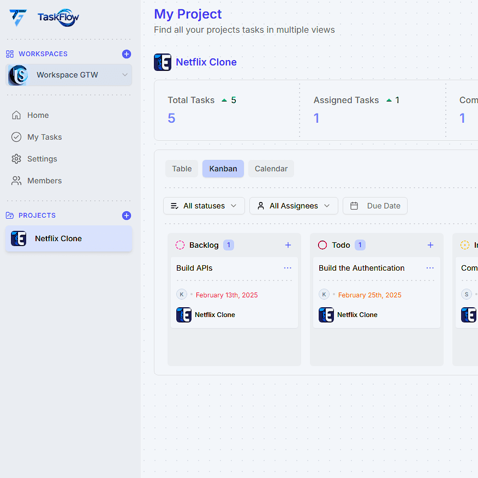Screen dimensions: 478x478
Task: Click the calendar icon in Due Date
Action: click(x=354, y=206)
